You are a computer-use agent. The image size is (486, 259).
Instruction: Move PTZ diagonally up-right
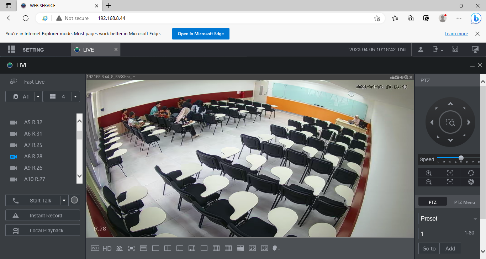pyautogui.click(x=464, y=109)
